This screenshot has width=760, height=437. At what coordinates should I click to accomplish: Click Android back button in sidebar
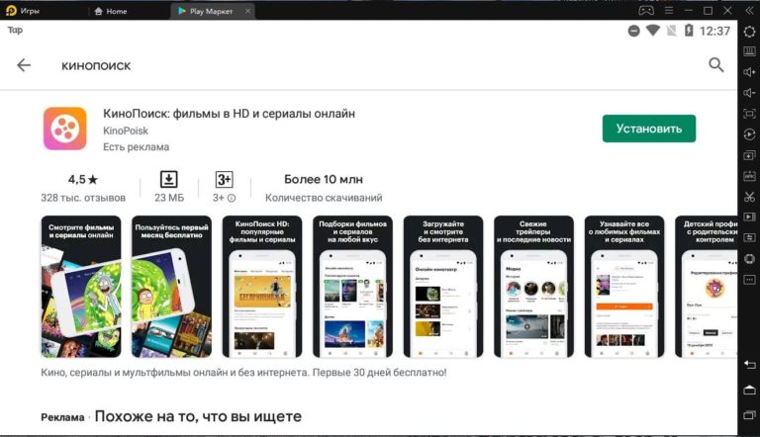coord(749,365)
